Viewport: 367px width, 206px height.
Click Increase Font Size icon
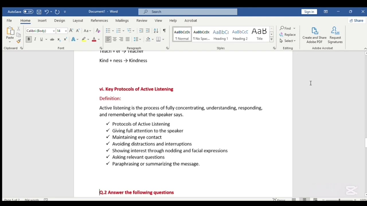pos(71,31)
